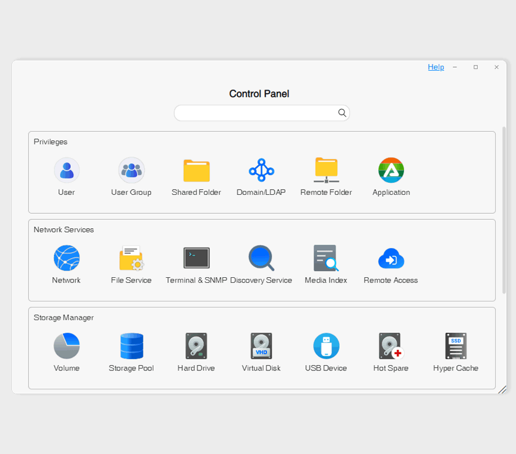Open the Volume storage icon

pos(67,346)
